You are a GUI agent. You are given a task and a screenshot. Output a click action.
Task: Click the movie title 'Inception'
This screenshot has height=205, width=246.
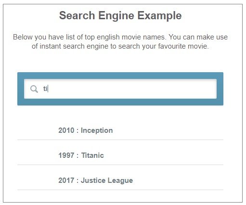tap(97, 130)
